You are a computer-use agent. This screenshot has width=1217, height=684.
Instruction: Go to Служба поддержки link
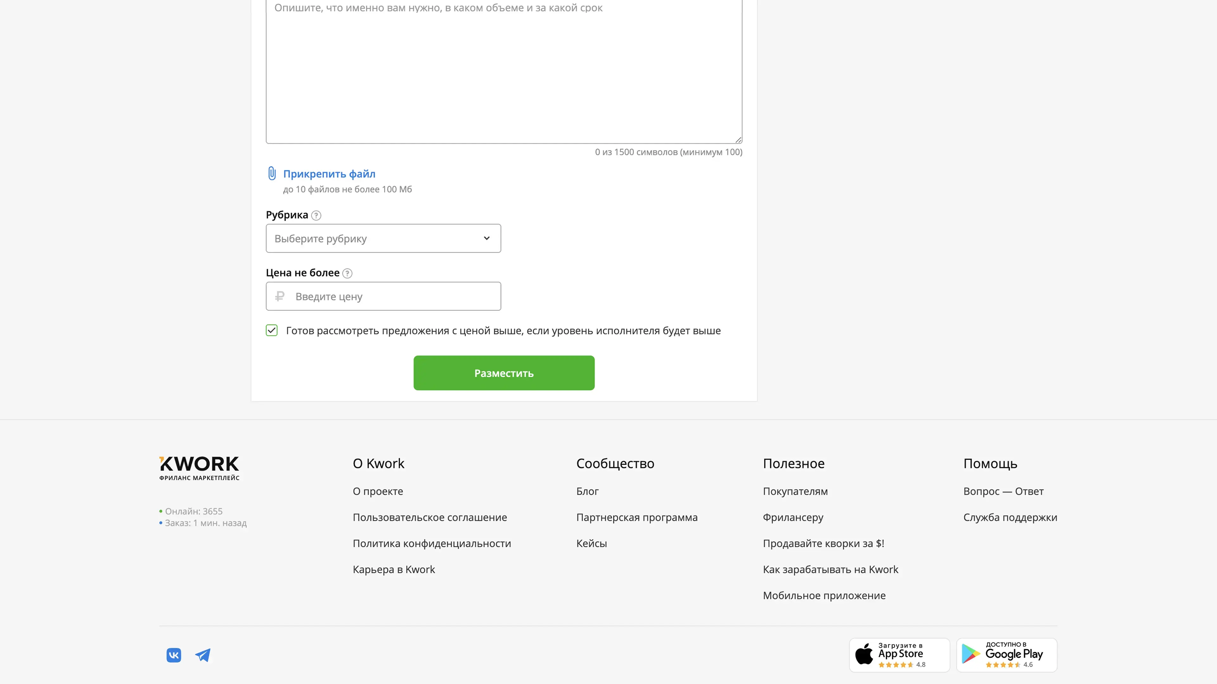1010,517
